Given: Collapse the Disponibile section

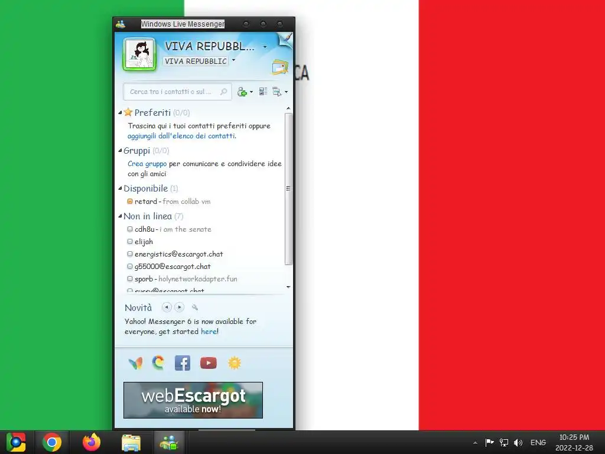Looking at the screenshot, I should pos(120,189).
